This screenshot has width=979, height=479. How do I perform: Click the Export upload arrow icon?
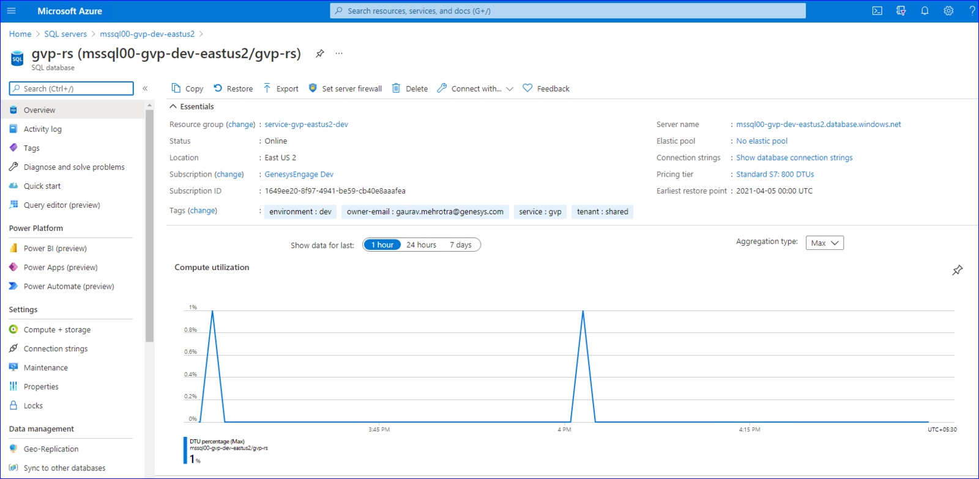click(267, 88)
